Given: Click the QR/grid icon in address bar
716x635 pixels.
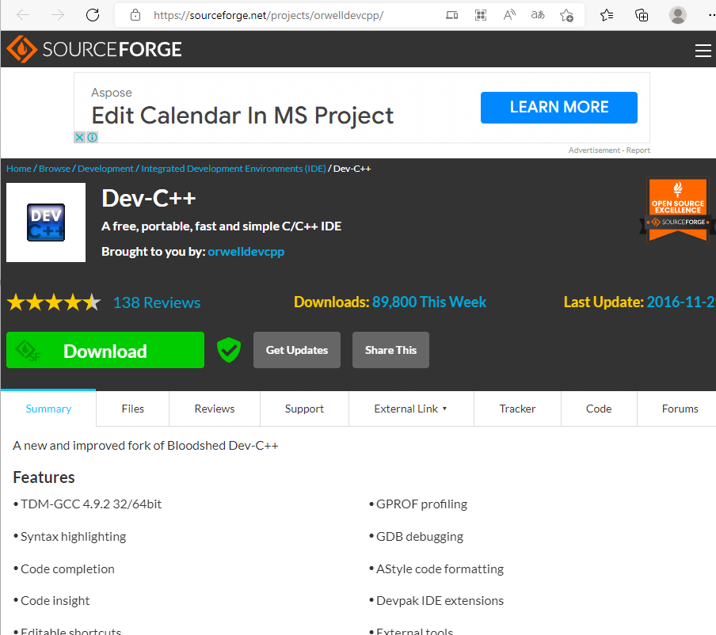Looking at the screenshot, I should tap(481, 15).
